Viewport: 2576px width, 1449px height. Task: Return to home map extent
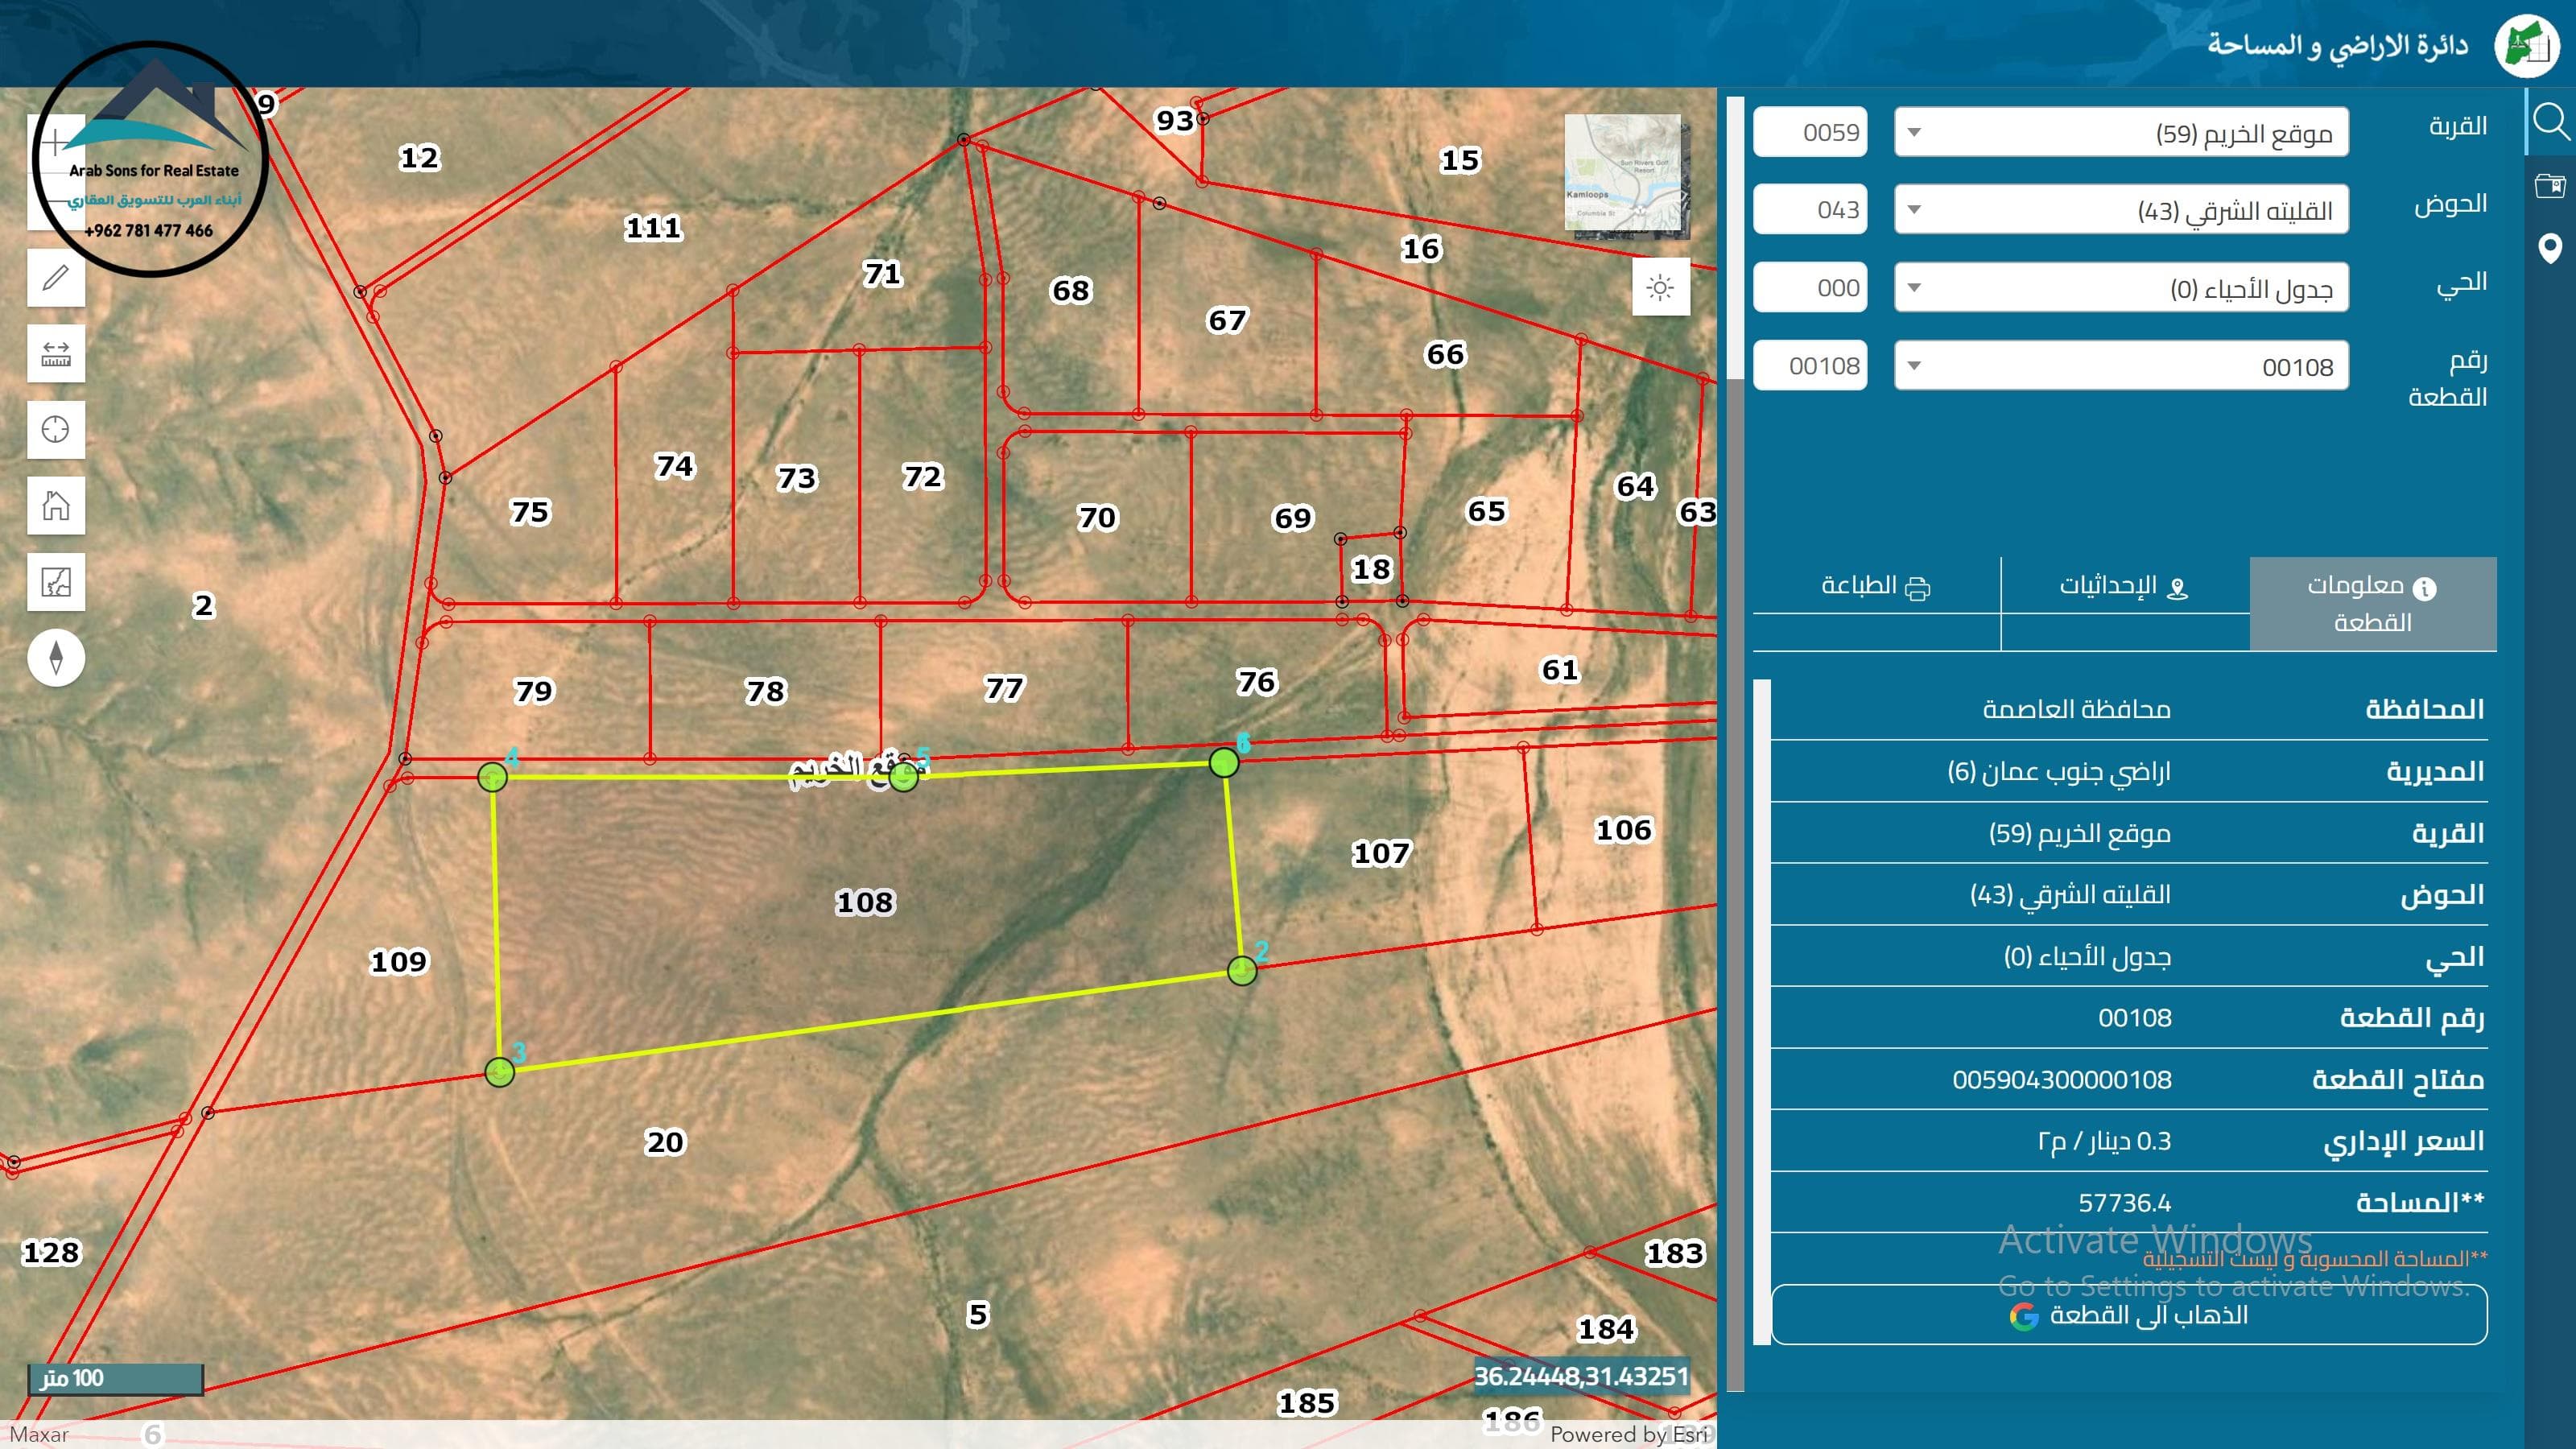[56, 505]
